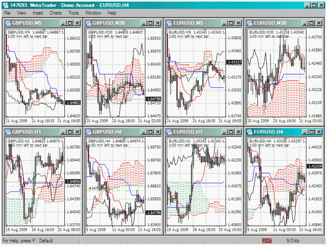Click the 1.66015 scale value in GBPUSD,M5
This screenshot has width=327, height=246.
[x=73, y=38]
